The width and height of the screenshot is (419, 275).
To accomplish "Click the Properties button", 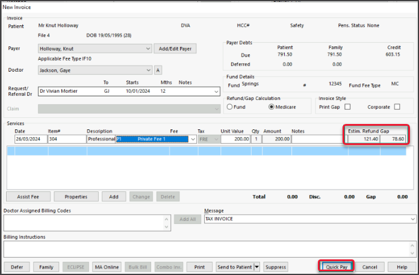I will click(76, 197).
